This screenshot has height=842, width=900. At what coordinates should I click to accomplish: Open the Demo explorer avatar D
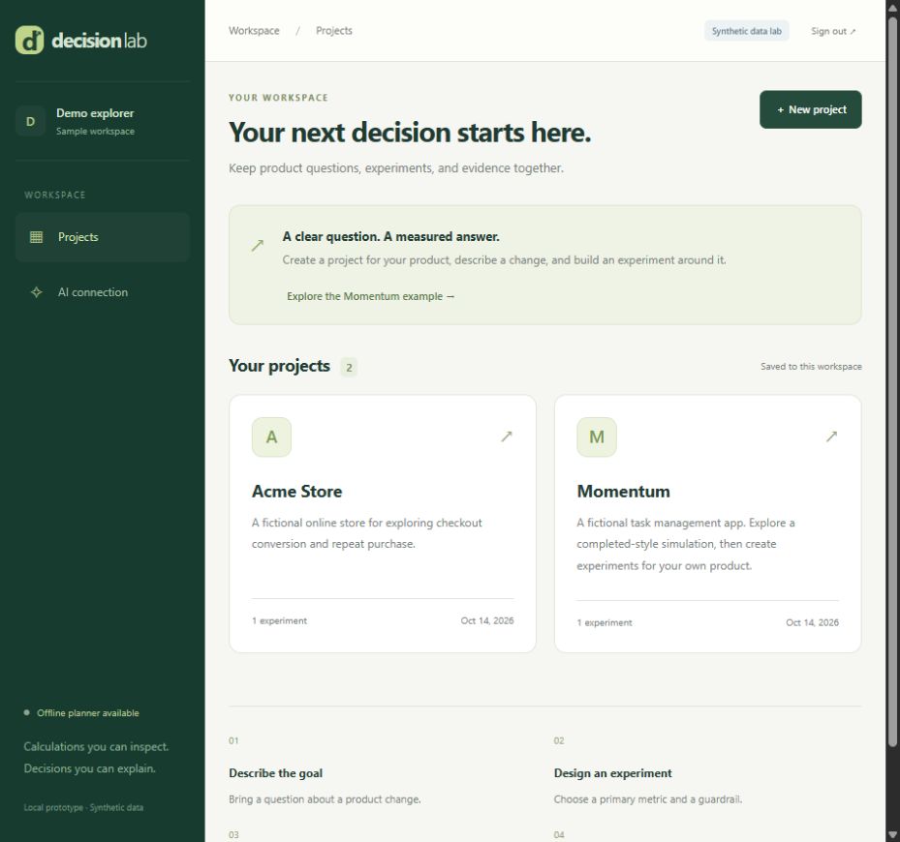(30, 121)
